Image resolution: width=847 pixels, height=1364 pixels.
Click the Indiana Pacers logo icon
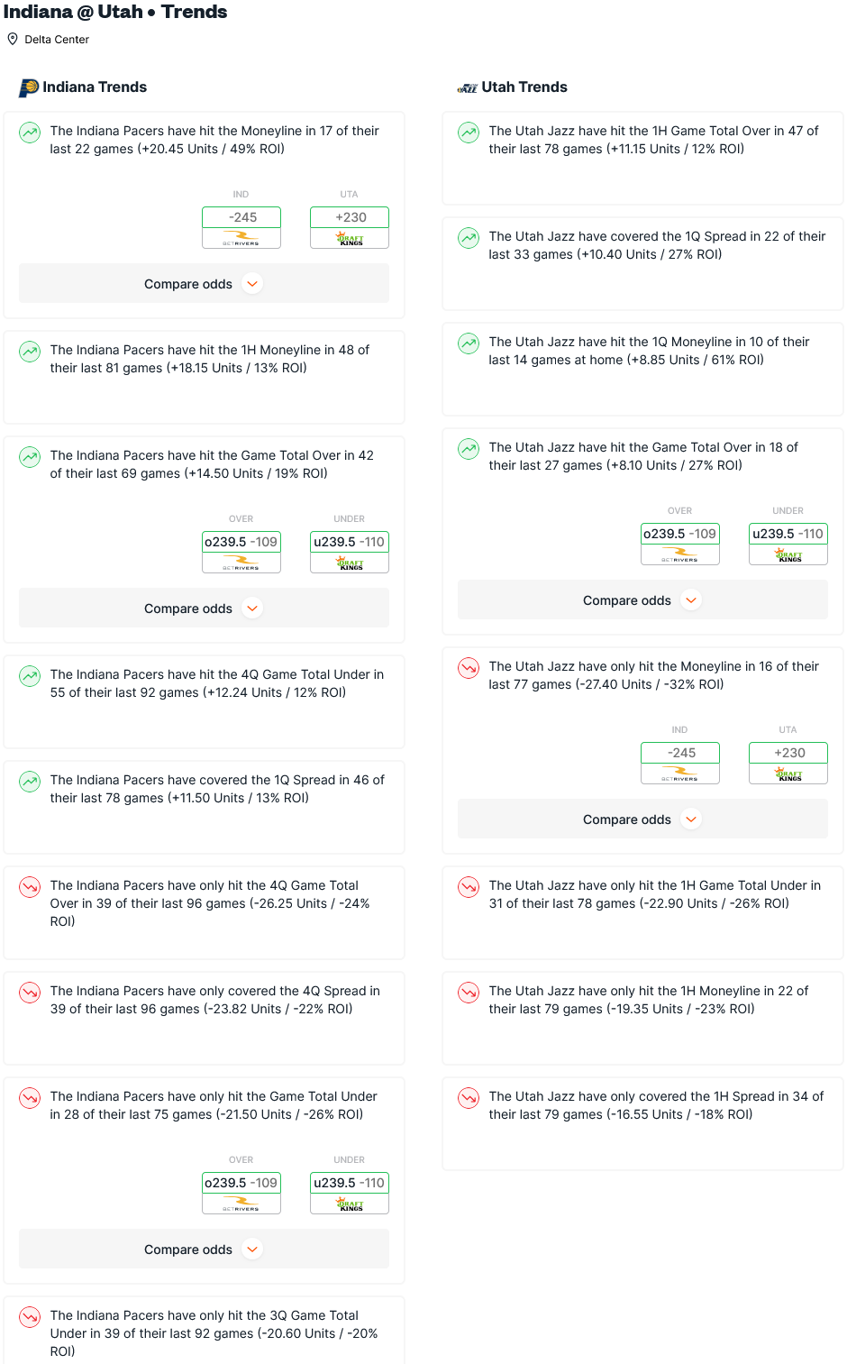(x=29, y=87)
